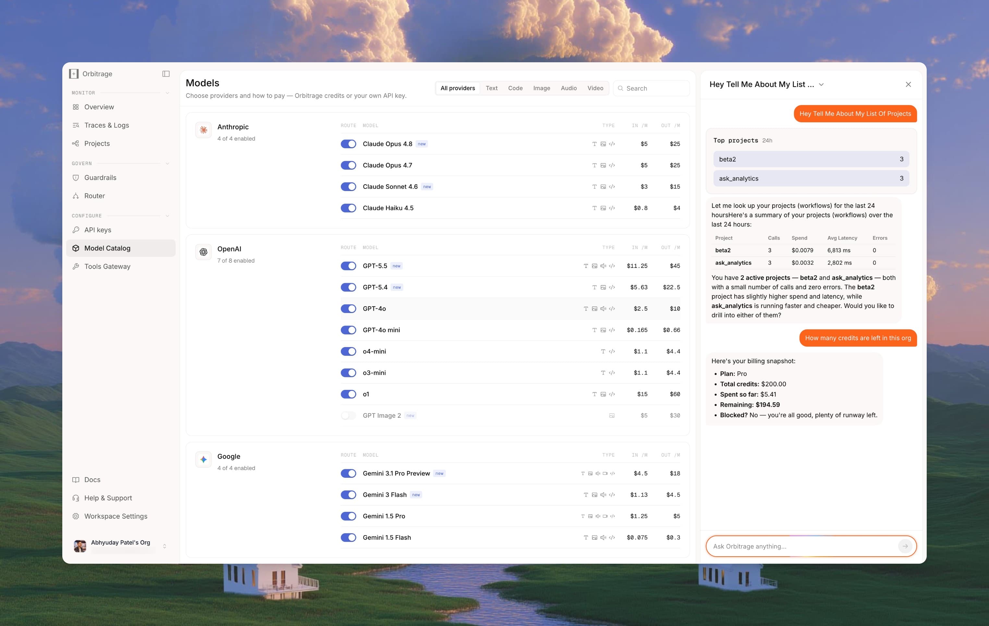
Task: Go to Traces & Logs
Action: (x=121, y=125)
